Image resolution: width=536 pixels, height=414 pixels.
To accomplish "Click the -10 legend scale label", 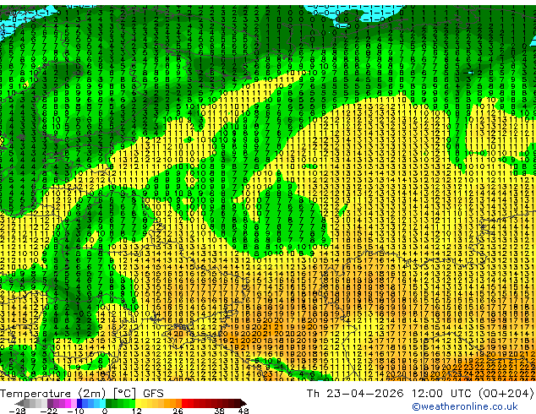I will coord(75,411).
